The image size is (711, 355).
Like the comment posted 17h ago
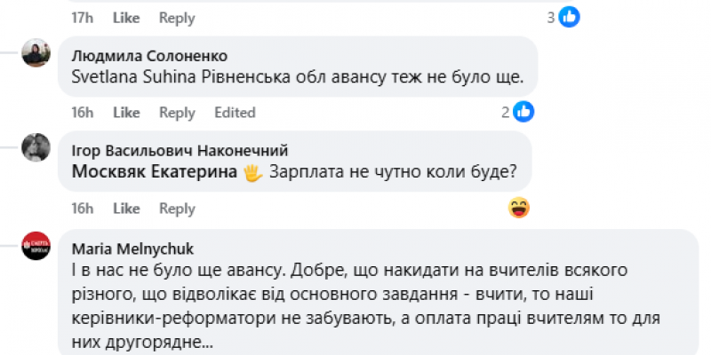(x=127, y=18)
